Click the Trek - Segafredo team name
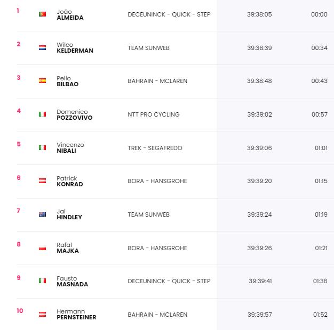This screenshot has width=334, height=330. tap(155, 148)
